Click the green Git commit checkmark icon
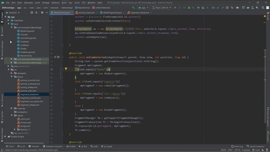This screenshot has height=152, width=270. point(223,8)
